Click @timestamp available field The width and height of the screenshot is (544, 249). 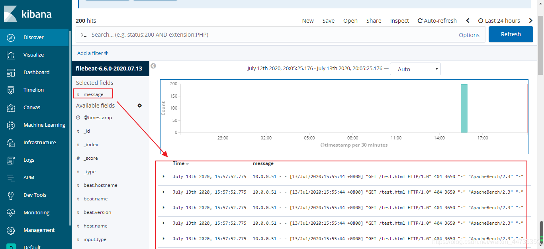(x=98, y=118)
